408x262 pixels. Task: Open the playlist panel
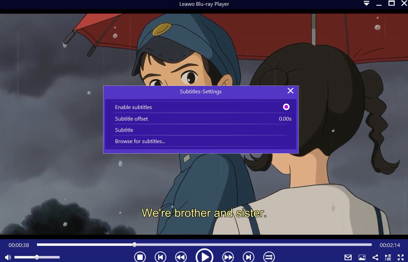click(x=388, y=257)
